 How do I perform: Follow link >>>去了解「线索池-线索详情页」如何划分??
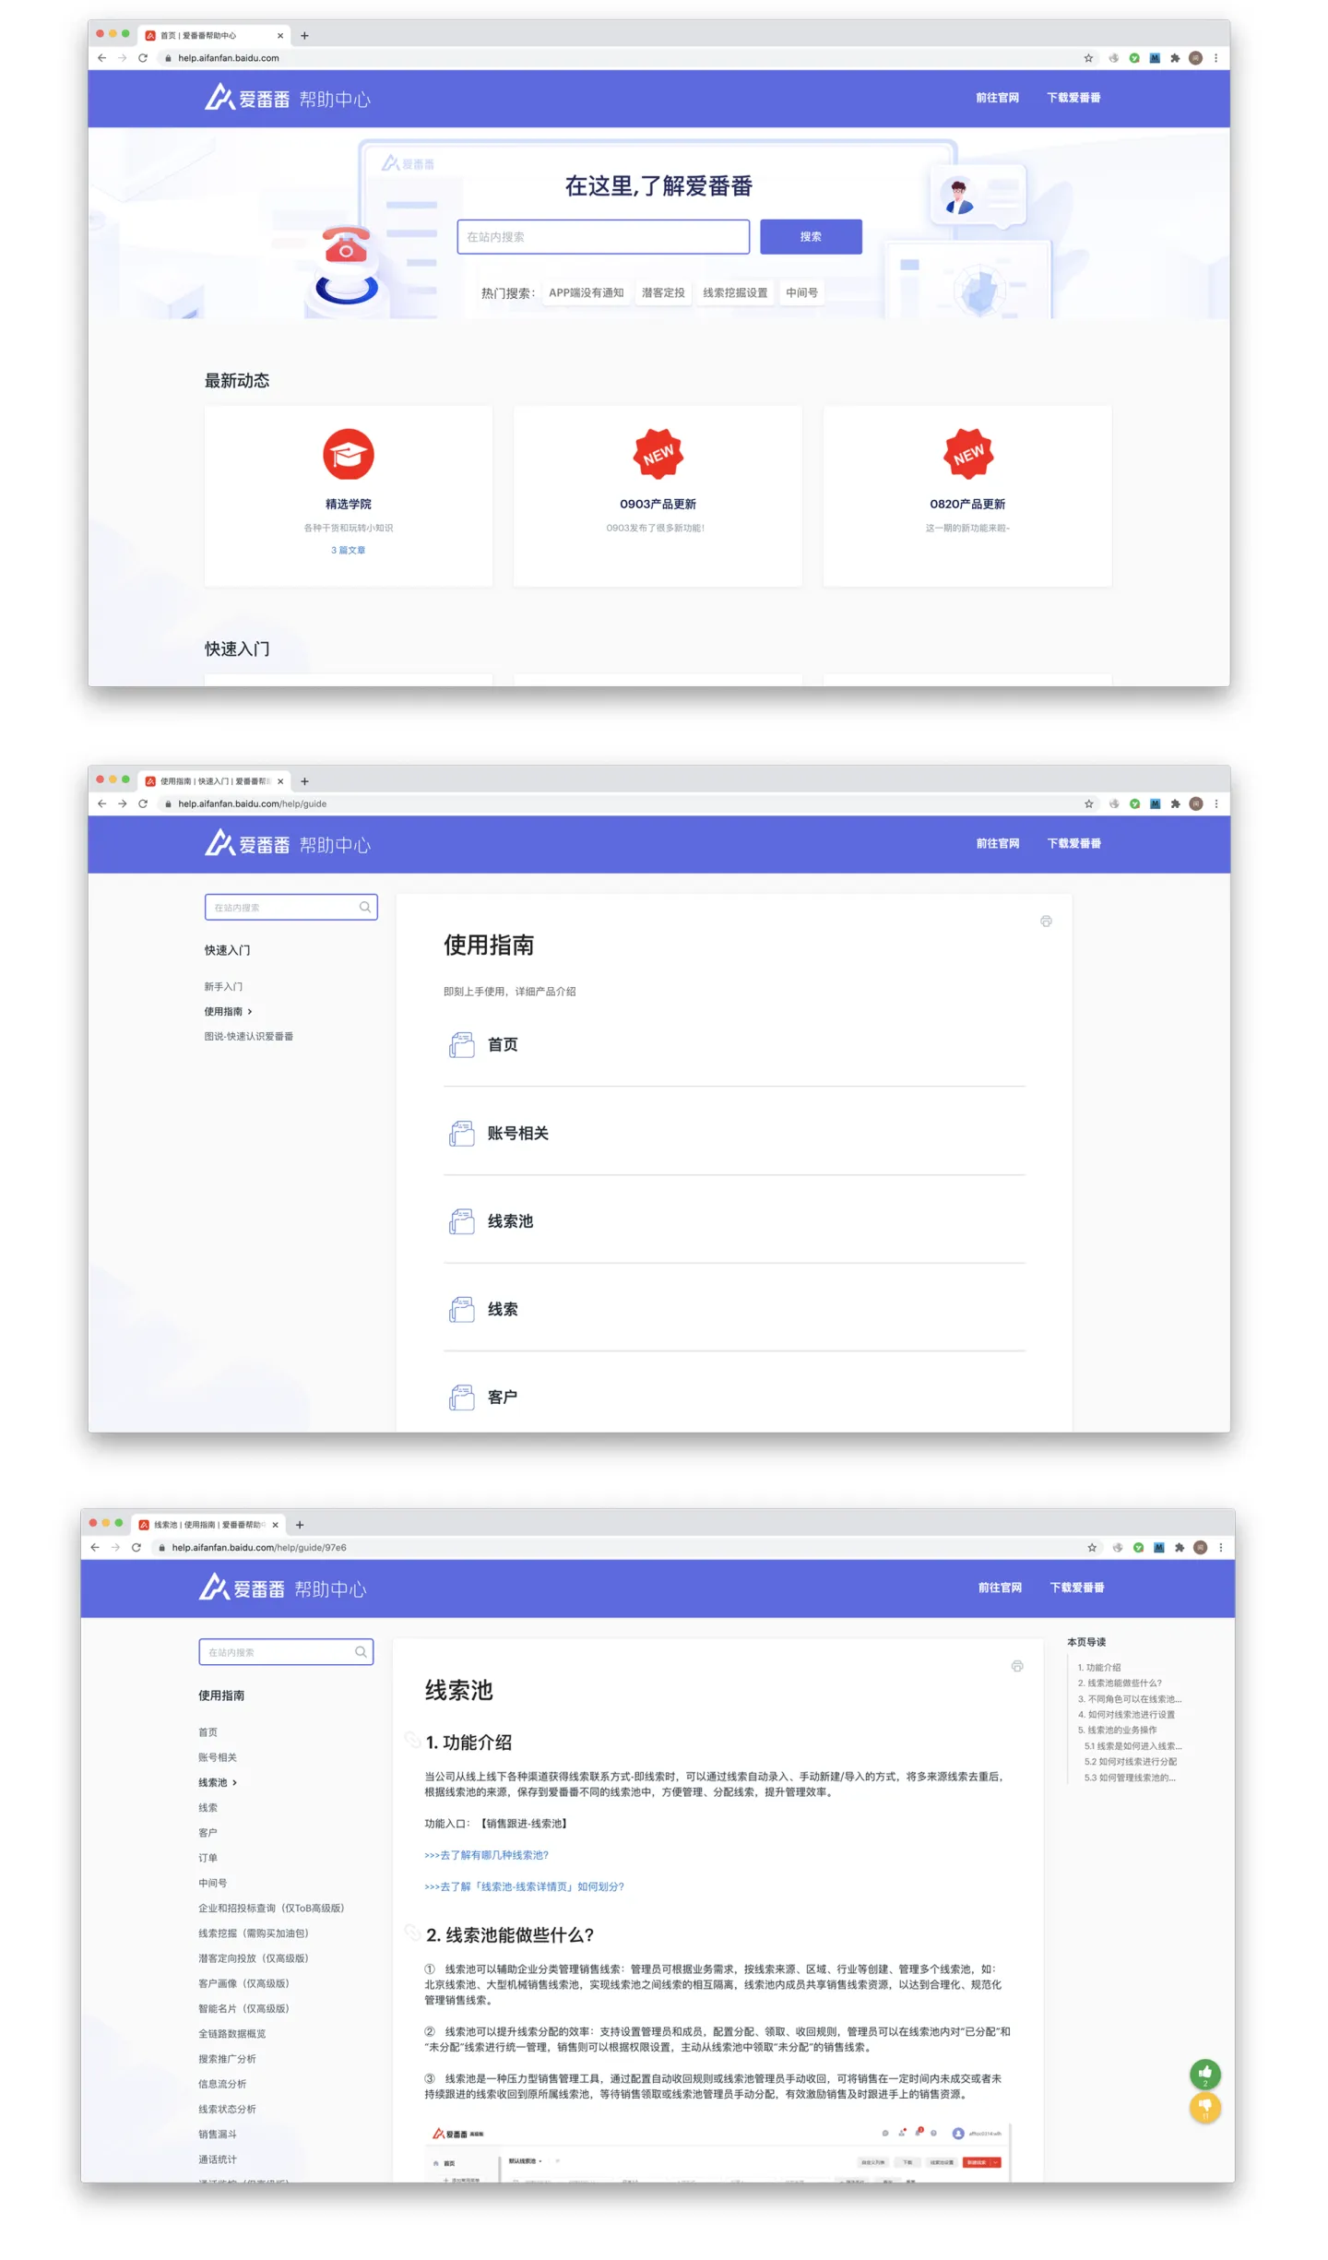click(524, 1886)
